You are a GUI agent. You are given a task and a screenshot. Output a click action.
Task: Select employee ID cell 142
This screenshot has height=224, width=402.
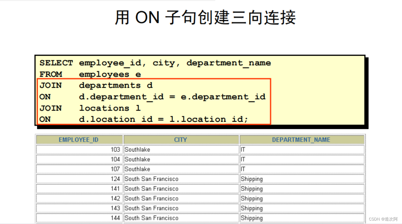pos(80,198)
